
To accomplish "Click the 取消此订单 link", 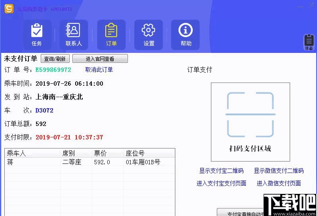I will pos(99,70).
